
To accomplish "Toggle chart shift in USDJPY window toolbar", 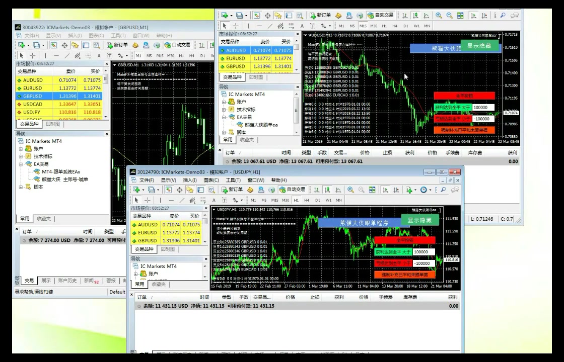I will 396,190.
